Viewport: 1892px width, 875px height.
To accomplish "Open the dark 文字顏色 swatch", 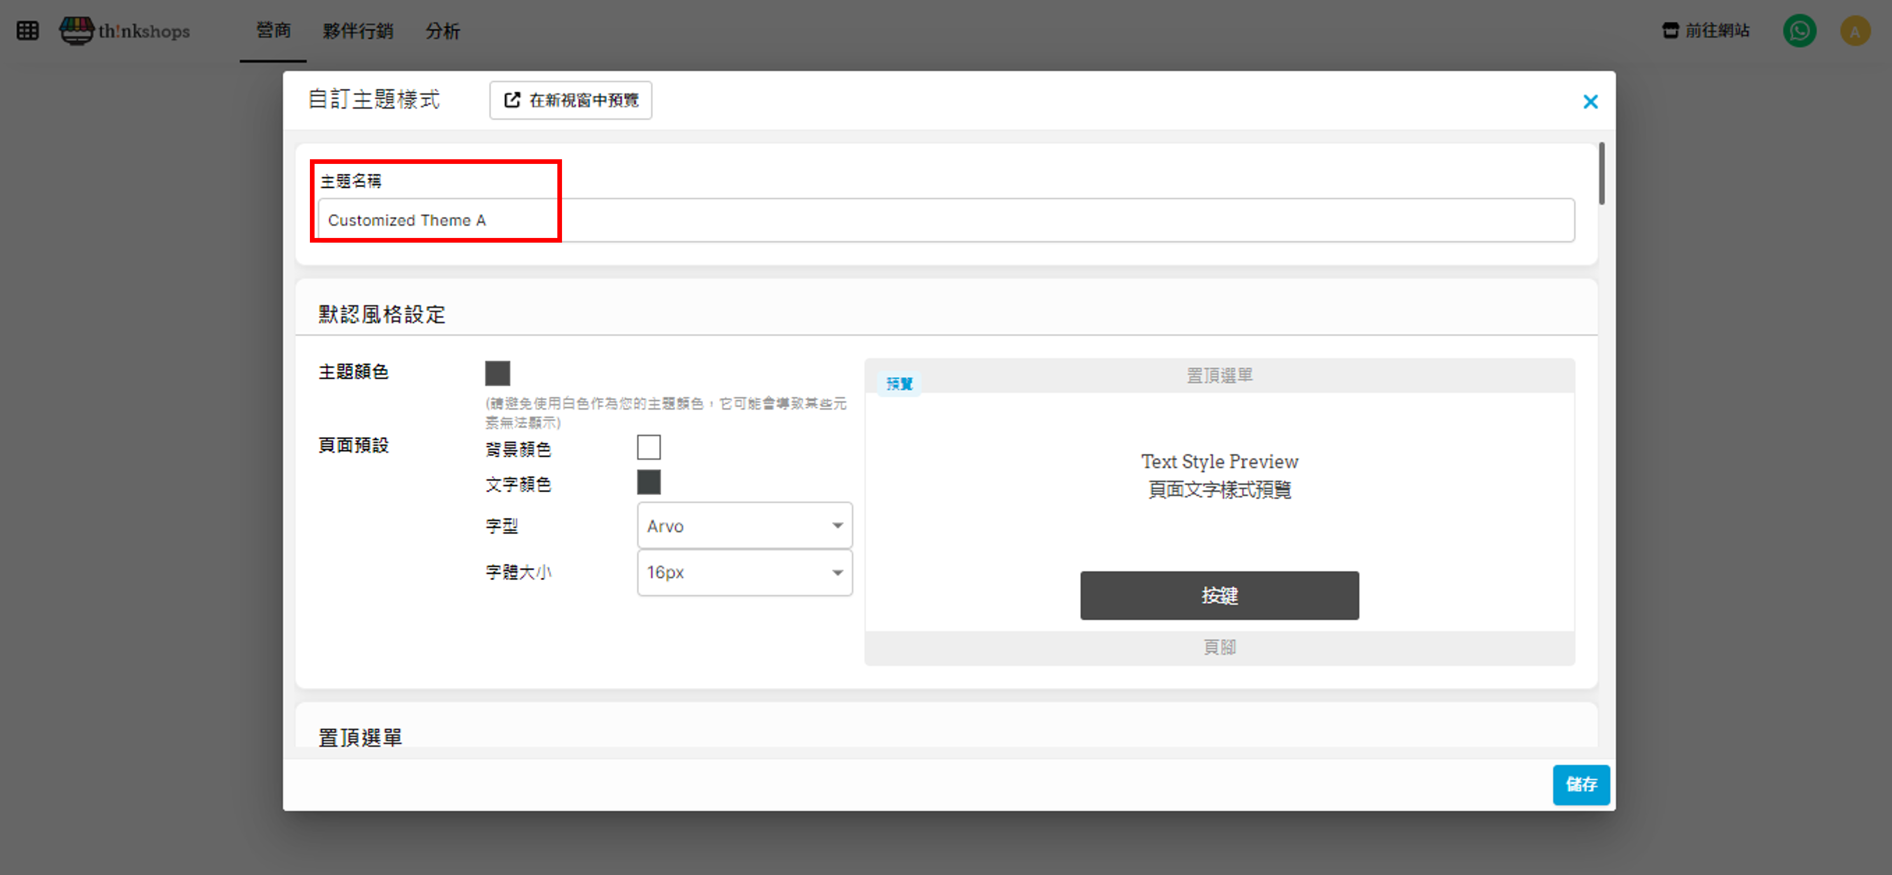I will [649, 482].
